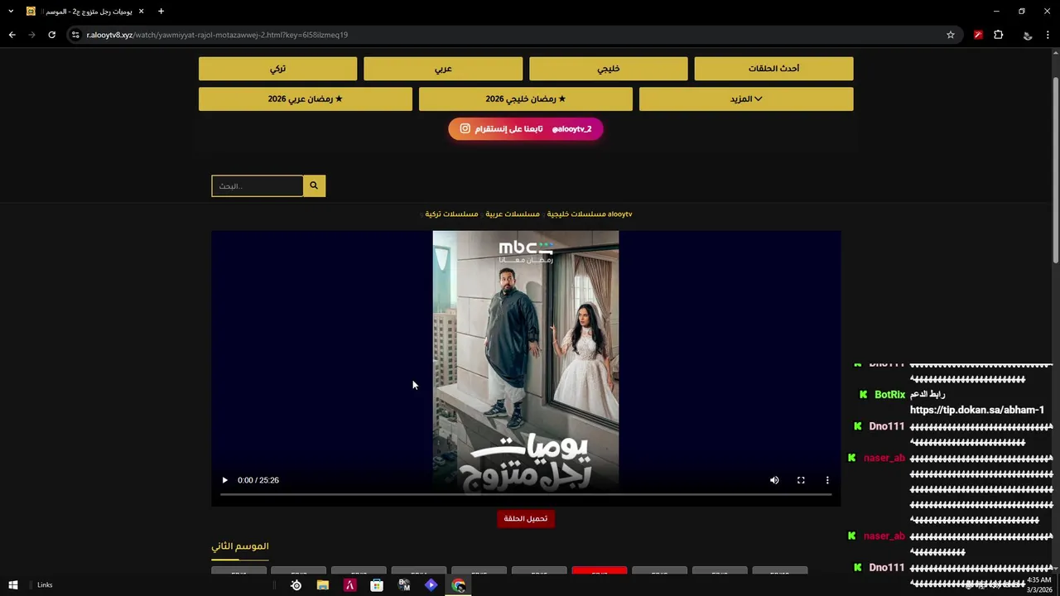1060x596 pixels.
Task: Reload the current page
Action: coord(51,35)
